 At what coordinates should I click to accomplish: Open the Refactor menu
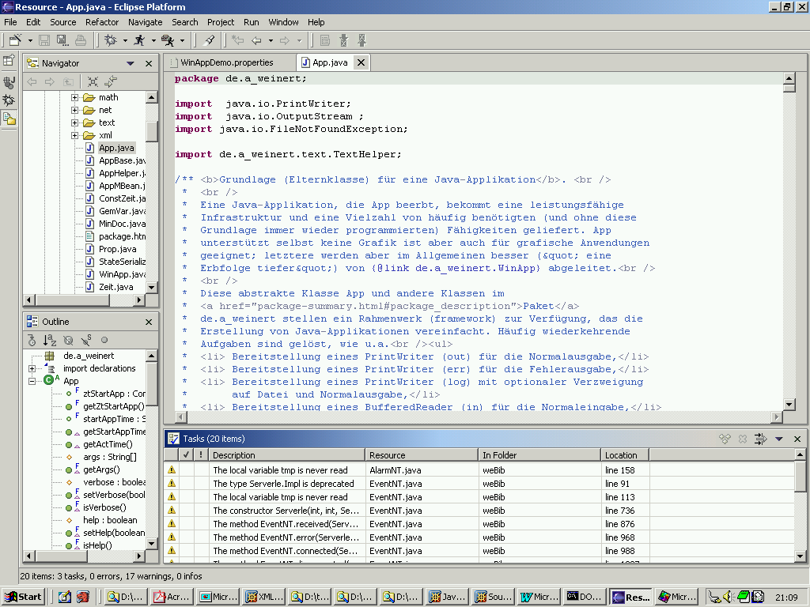(102, 22)
